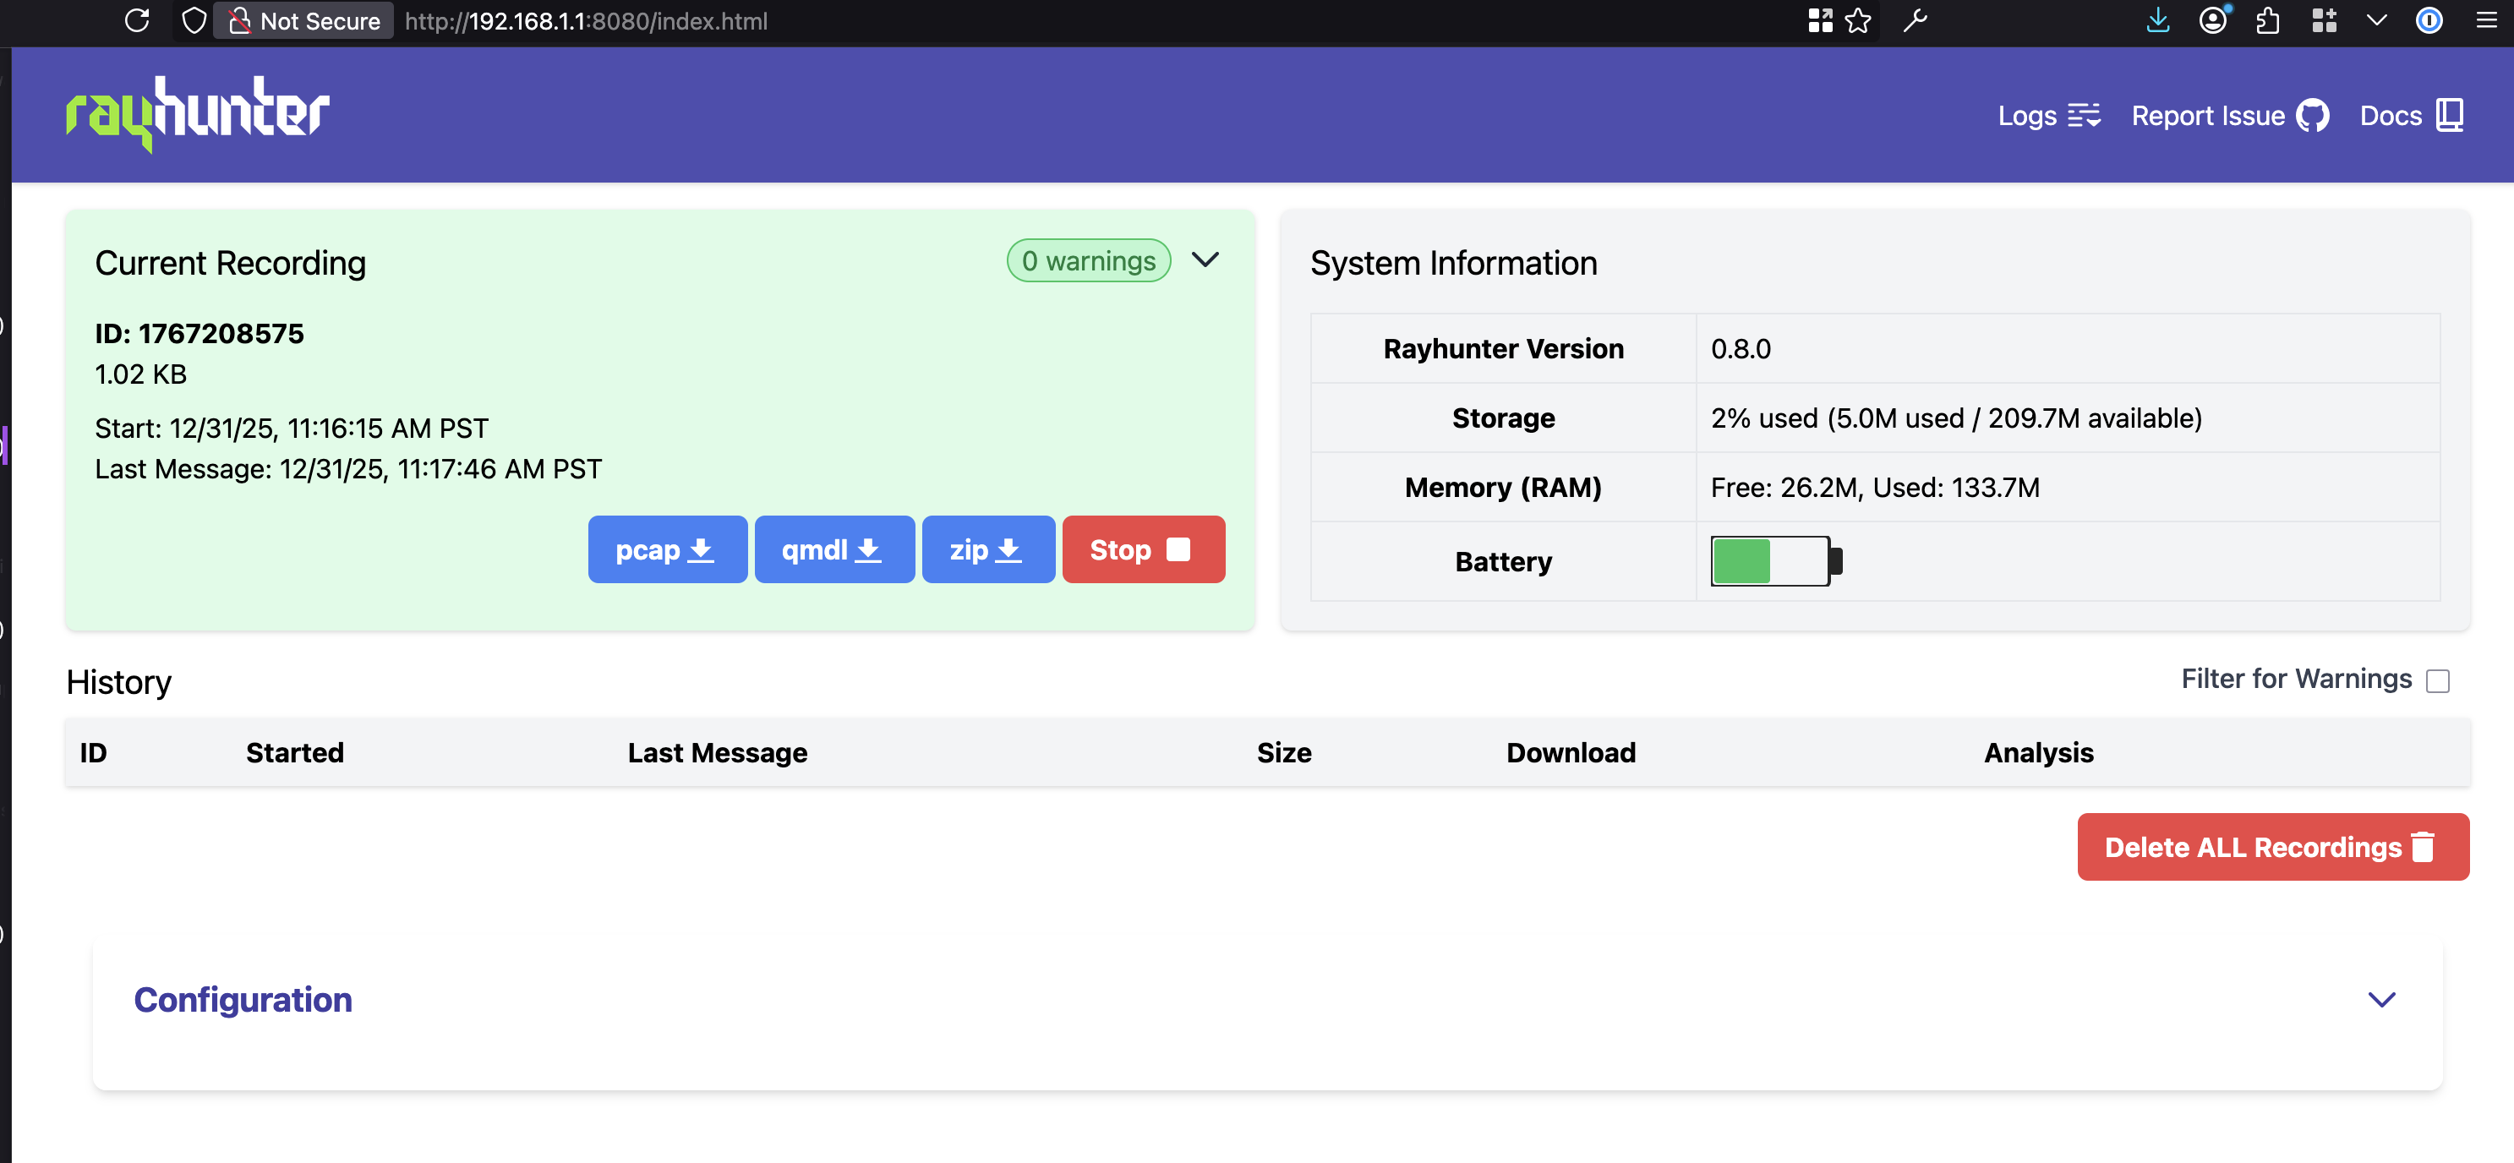Show more toolbar items via overflow chevron

(x=2376, y=20)
